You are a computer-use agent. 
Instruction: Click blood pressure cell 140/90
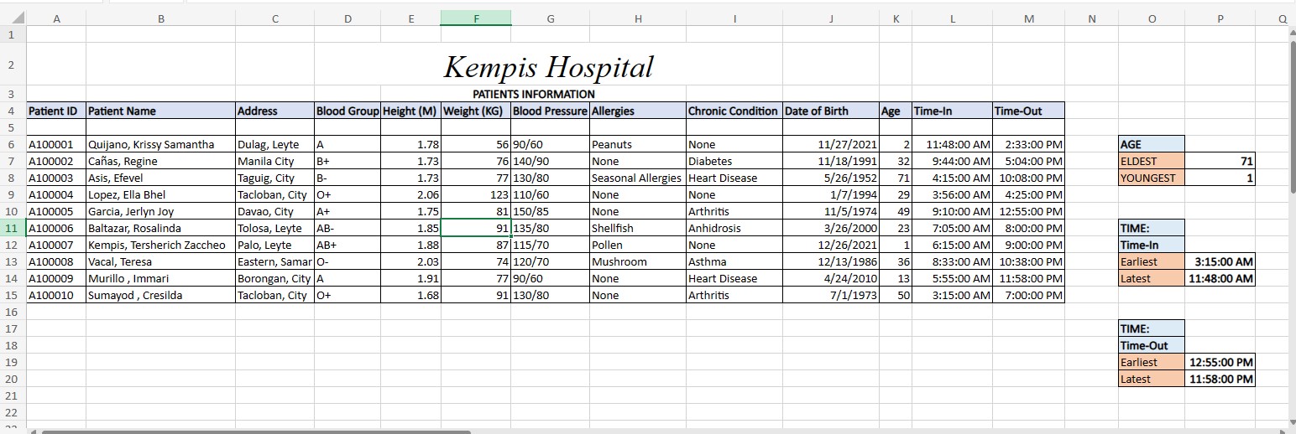[550, 161]
